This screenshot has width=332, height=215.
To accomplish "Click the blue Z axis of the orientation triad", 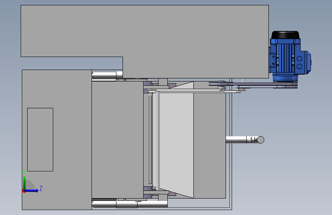I will point(32,191).
